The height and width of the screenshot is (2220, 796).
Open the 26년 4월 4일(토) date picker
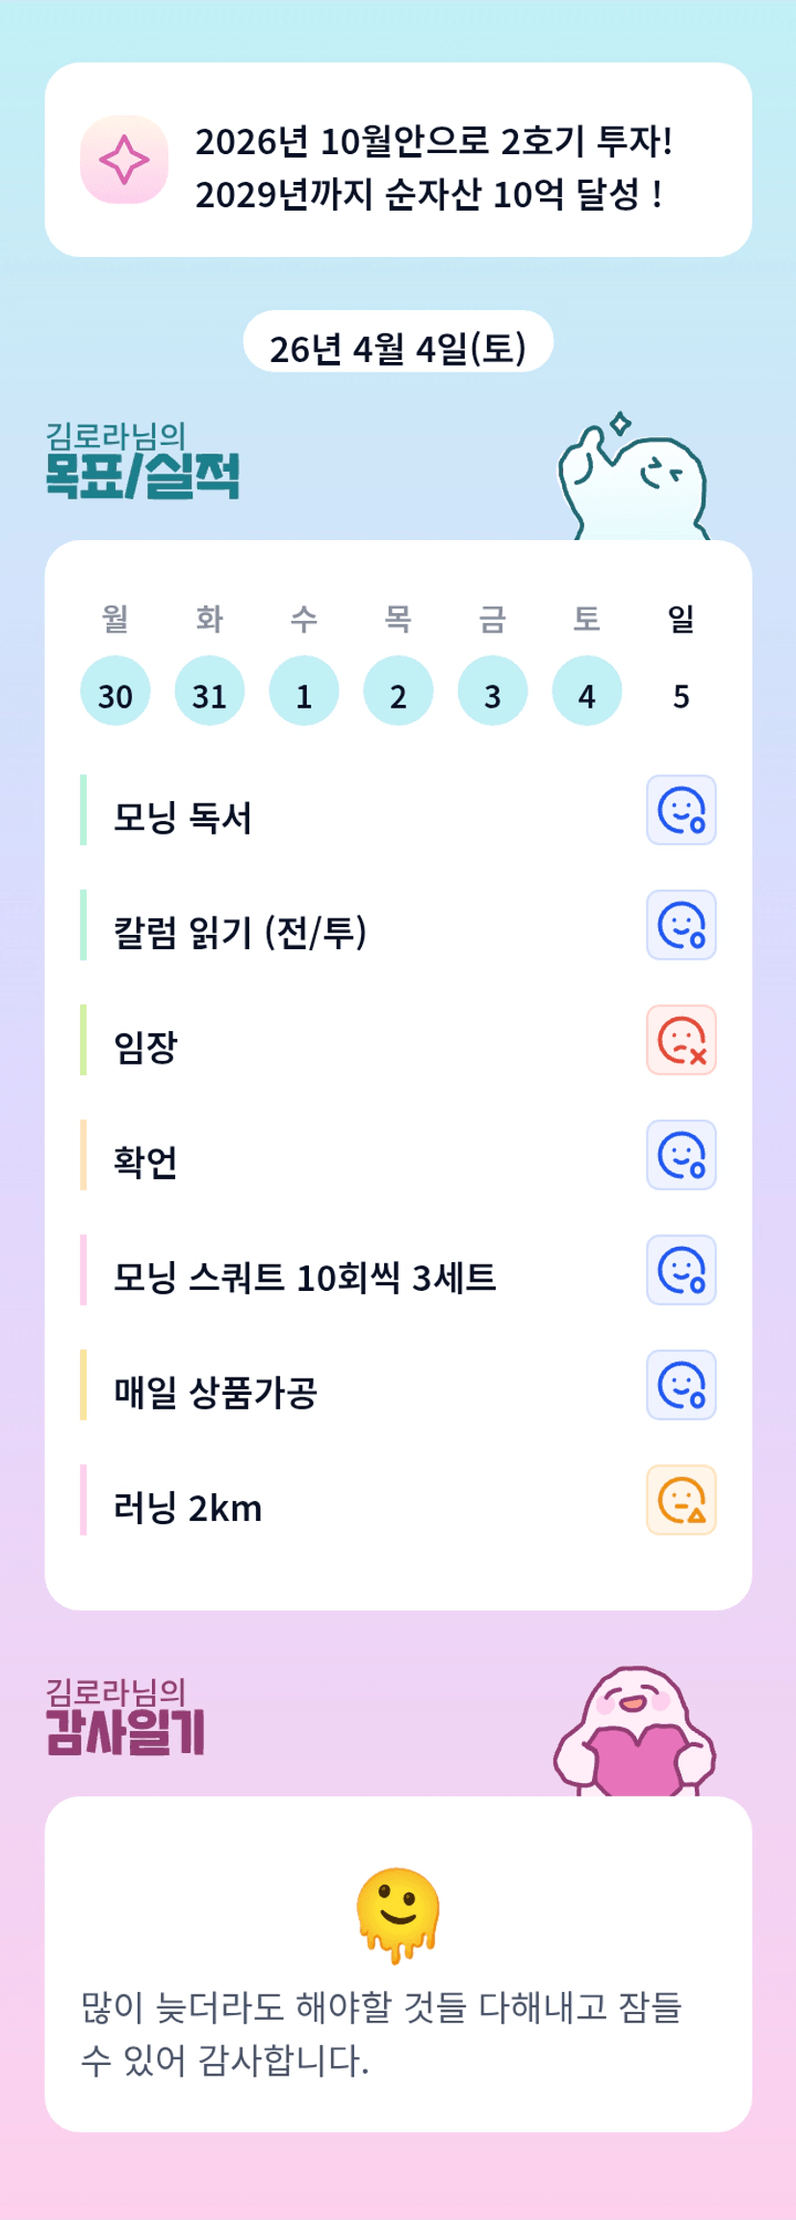[x=398, y=348]
